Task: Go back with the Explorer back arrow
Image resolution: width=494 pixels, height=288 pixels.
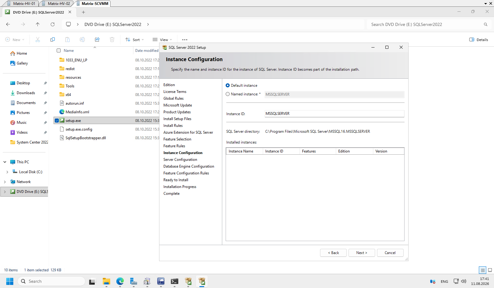Action: (8, 24)
